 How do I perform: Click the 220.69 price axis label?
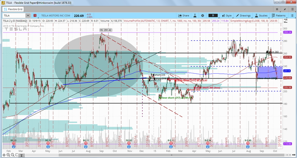[287, 78]
